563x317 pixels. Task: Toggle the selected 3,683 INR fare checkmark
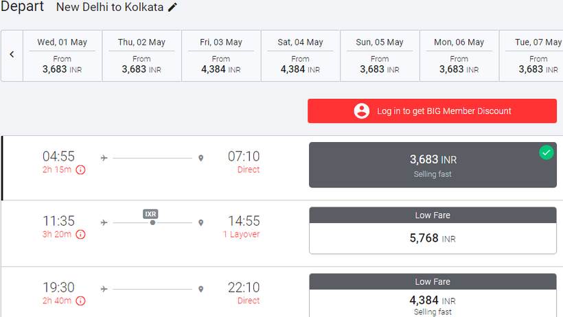[x=546, y=152]
